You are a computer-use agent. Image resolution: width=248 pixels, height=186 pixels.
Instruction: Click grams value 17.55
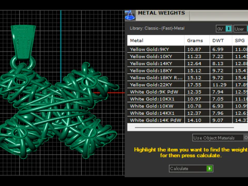(x=194, y=85)
